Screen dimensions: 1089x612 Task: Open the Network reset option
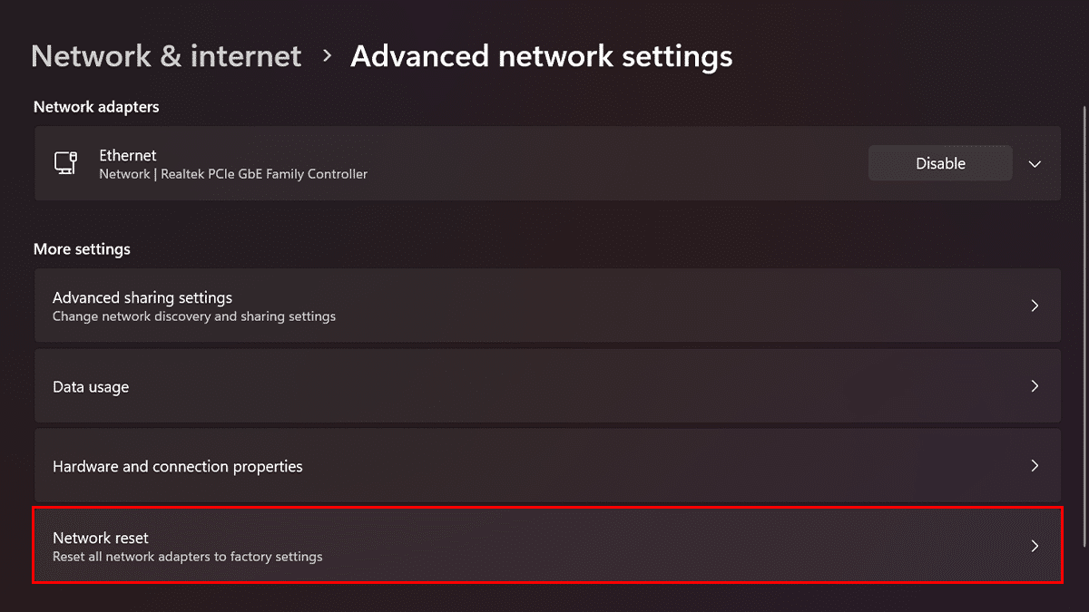(101, 538)
